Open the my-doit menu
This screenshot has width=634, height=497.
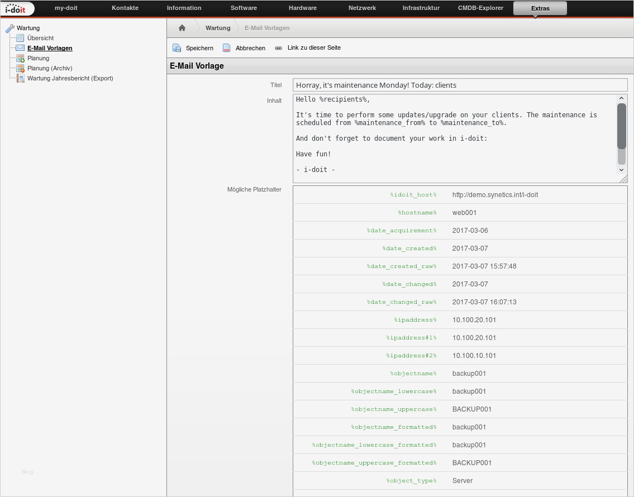coord(66,8)
